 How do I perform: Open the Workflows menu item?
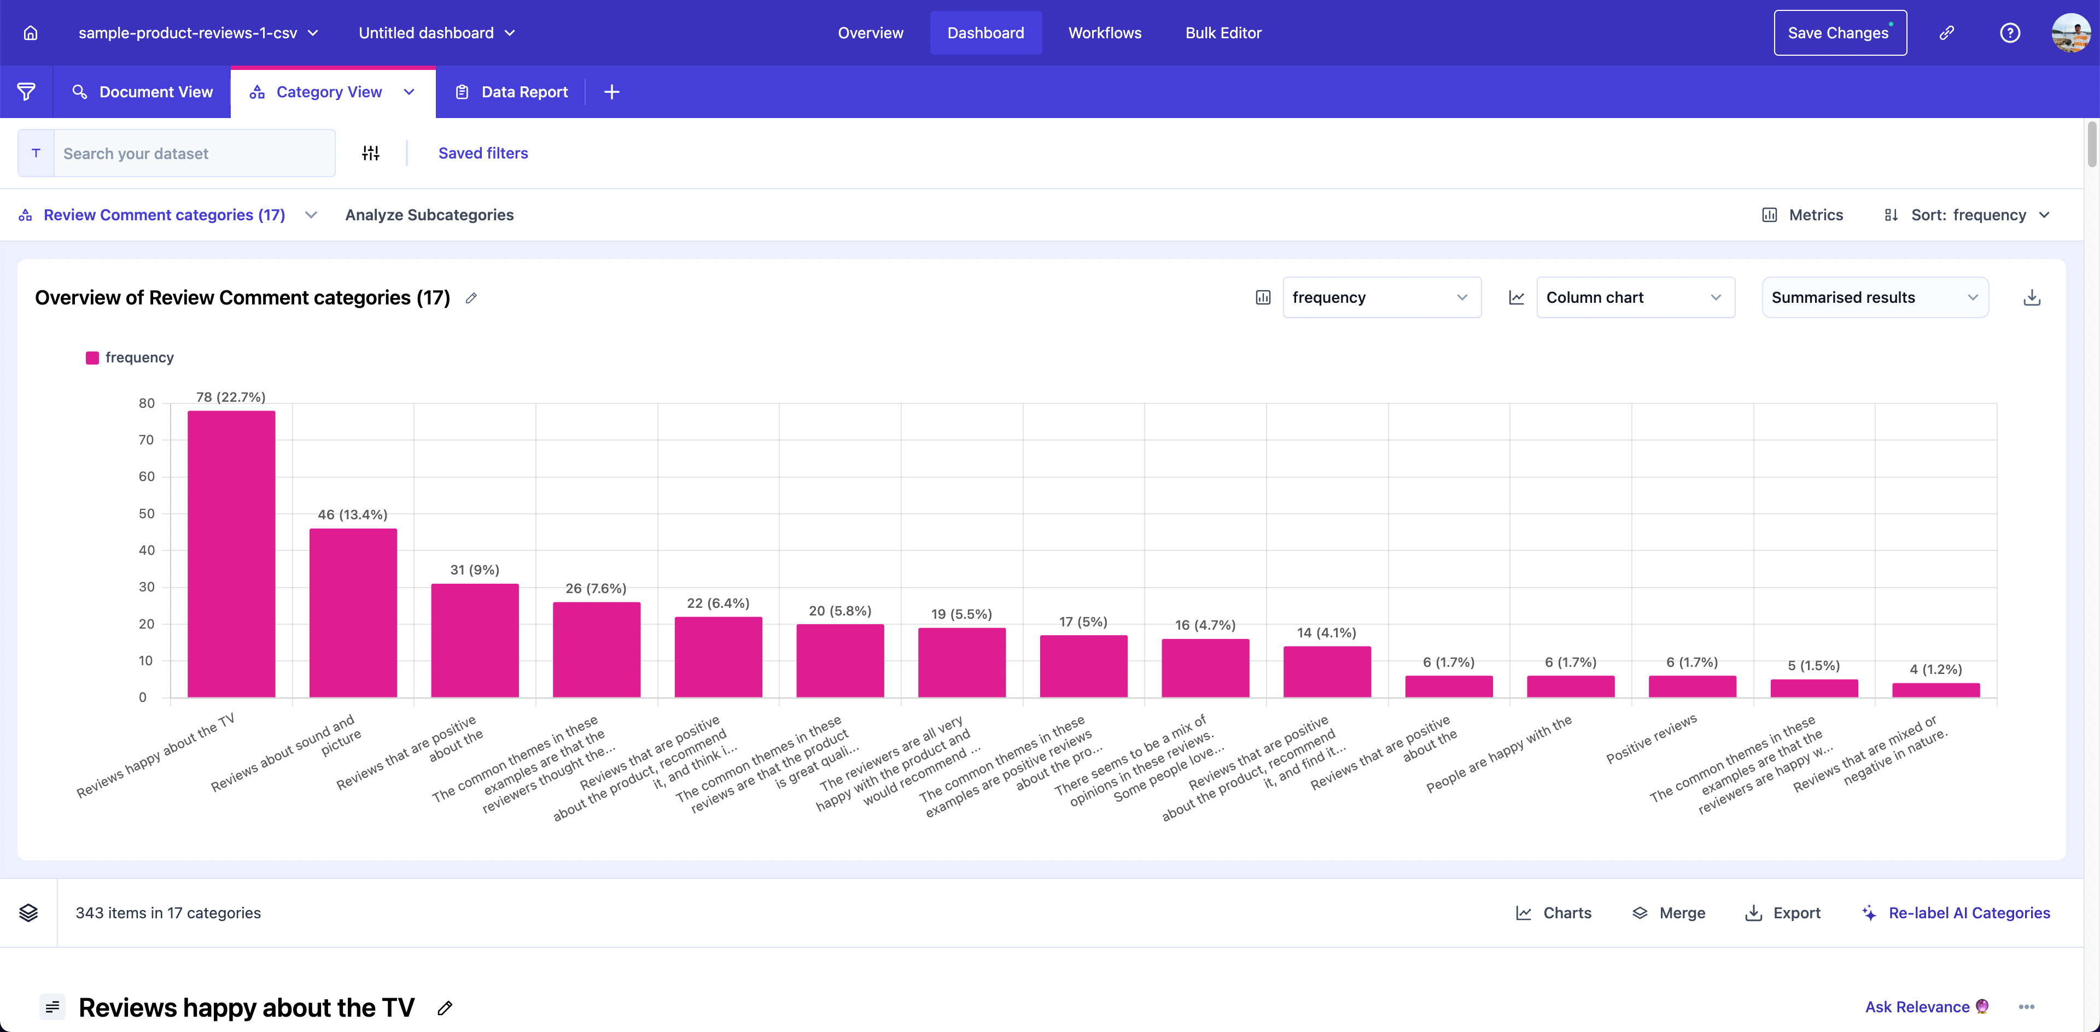tap(1105, 33)
